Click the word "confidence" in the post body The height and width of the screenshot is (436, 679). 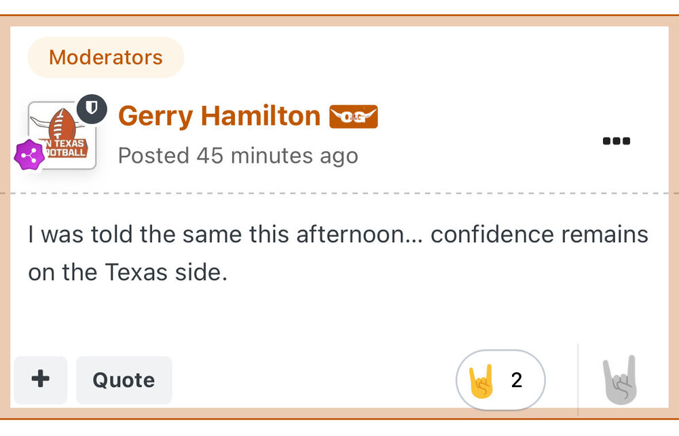click(x=492, y=235)
